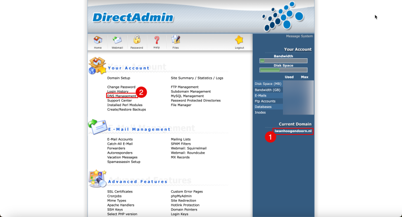The width and height of the screenshot is (402, 217).
Task: Open the Webmail toolbar icon
Action: click(x=117, y=40)
